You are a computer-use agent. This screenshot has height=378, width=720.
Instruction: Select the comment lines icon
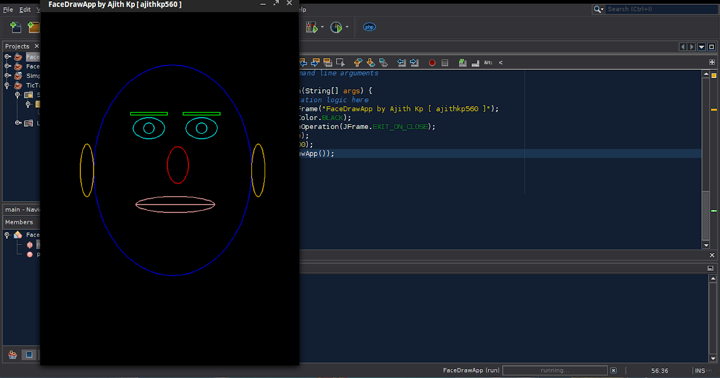(x=463, y=62)
